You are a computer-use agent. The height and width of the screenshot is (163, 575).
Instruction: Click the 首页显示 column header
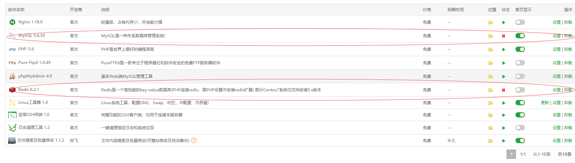(x=523, y=10)
